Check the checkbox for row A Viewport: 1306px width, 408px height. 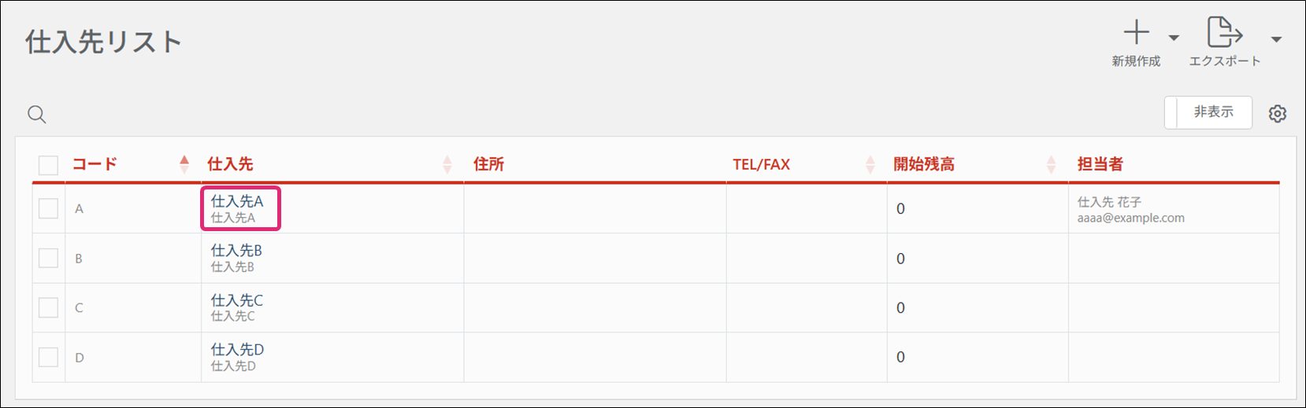[49, 208]
